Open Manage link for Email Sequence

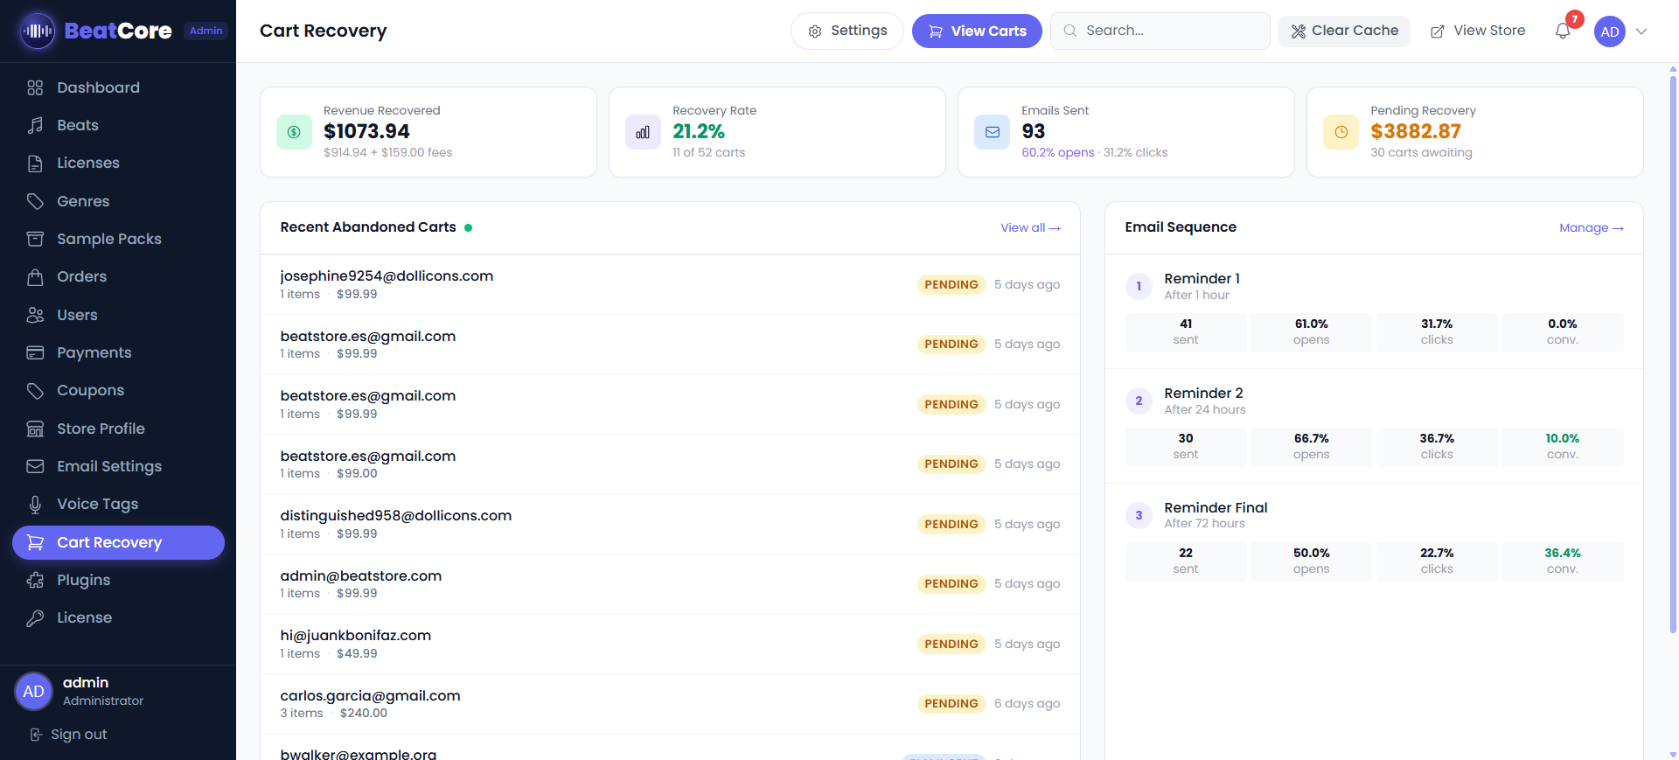coord(1591,227)
